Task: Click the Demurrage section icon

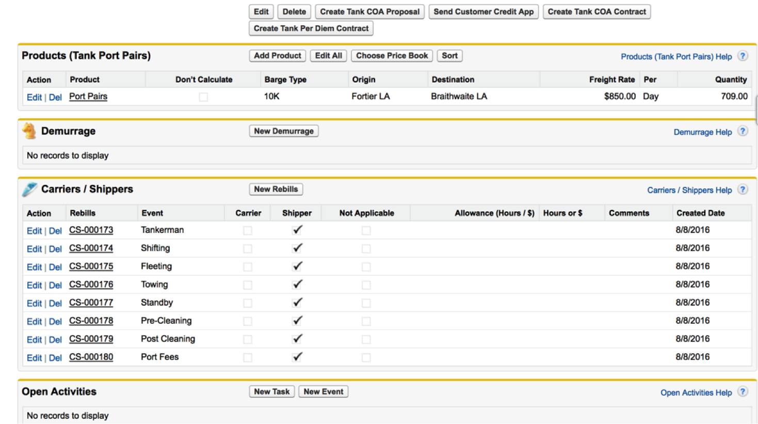Action: click(x=29, y=131)
